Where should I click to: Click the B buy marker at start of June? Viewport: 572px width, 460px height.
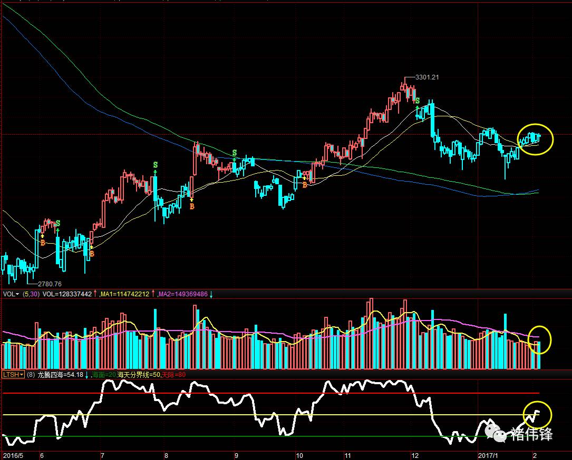tap(43, 243)
